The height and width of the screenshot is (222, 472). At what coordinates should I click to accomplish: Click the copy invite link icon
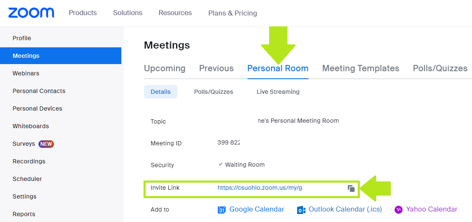(x=351, y=188)
